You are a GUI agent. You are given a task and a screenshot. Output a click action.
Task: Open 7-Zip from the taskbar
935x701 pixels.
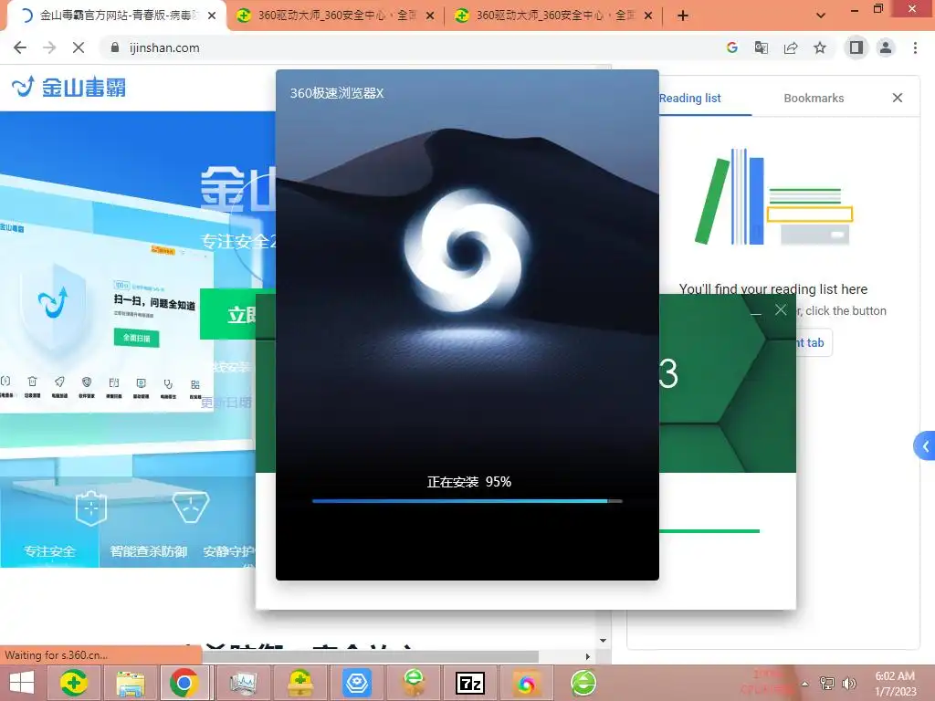coord(470,683)
